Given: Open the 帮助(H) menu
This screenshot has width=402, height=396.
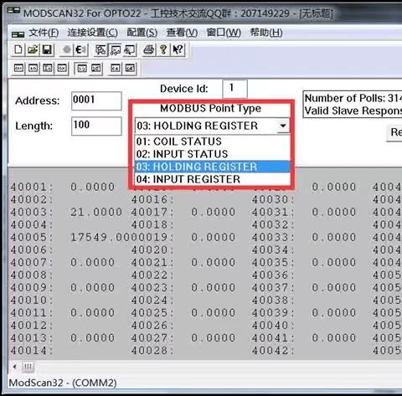Looking at the screenshot, I should pos(266,33).
